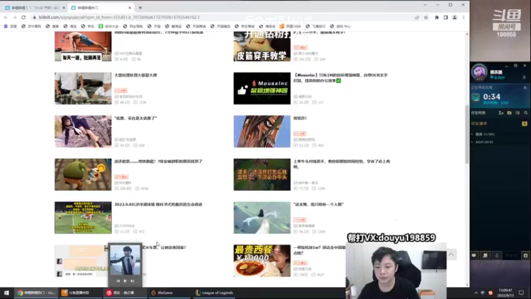
Task: Open the girl with cherry blossoms thumbnail
Action: (x=83, y=132)
